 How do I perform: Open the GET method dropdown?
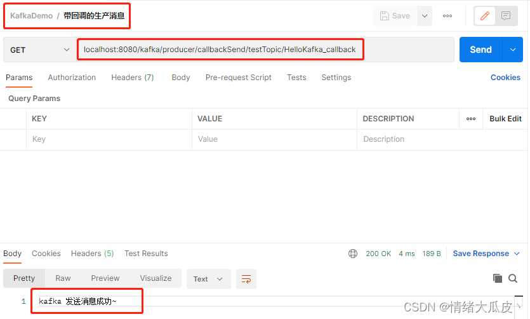click(x=39, y=50)
